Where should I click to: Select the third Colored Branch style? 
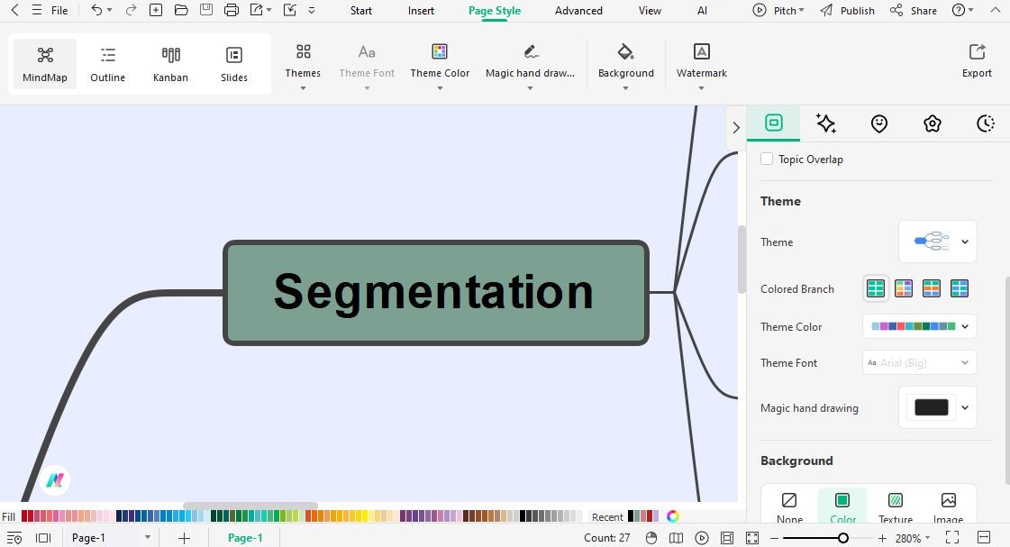932,288
